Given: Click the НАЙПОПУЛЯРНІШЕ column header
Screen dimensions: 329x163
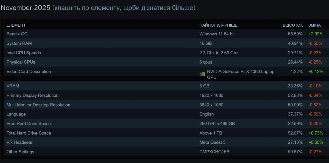Looking at the screenshot, I should tap(218, 25).
